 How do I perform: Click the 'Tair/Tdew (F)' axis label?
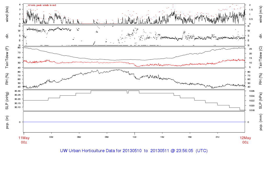7,57
